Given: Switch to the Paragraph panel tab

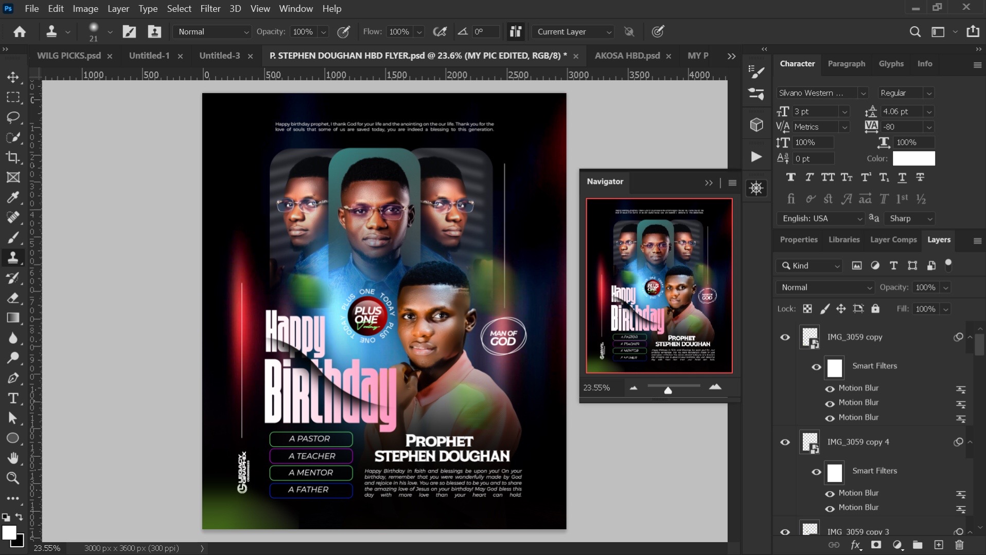Looking at the screenshot, I should 846,64.
